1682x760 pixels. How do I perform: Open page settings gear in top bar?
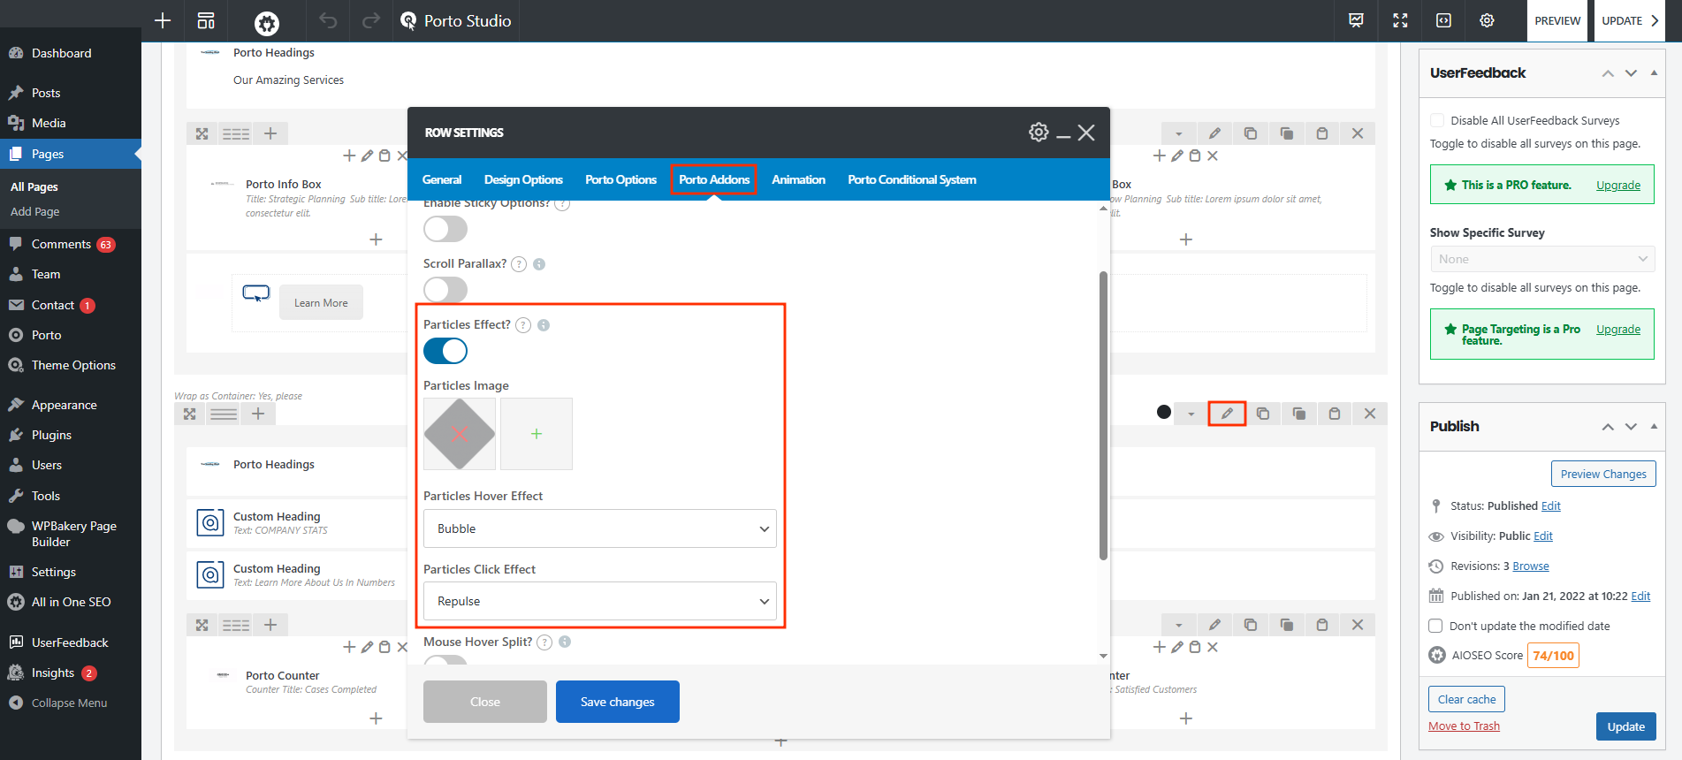(1487, 20)
